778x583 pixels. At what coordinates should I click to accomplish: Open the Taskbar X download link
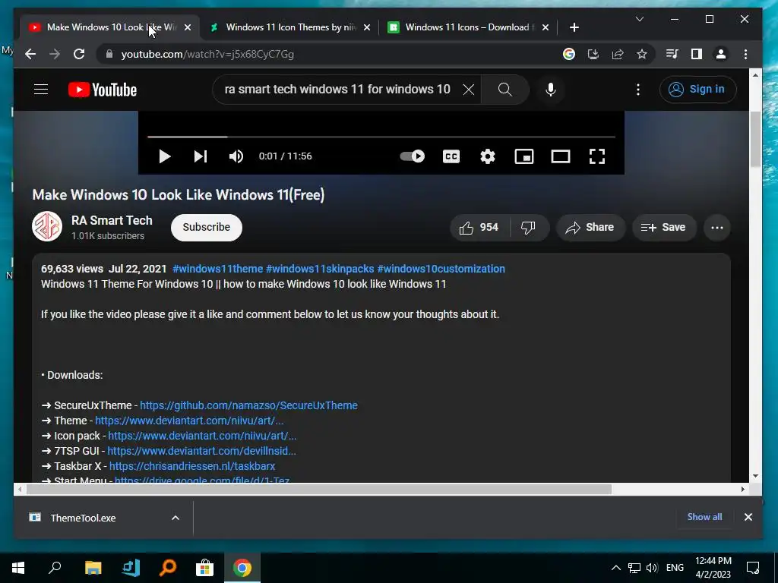coord(192,466)
